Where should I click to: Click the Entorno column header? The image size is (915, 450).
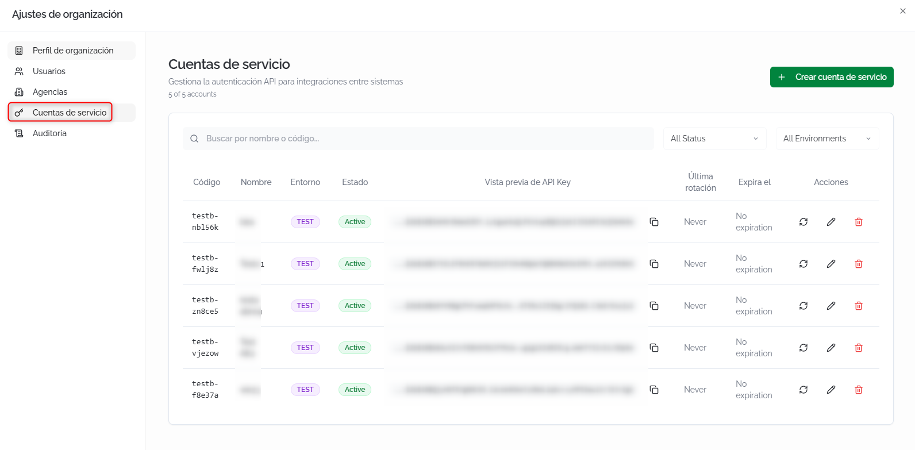click(x=305, y=182)
